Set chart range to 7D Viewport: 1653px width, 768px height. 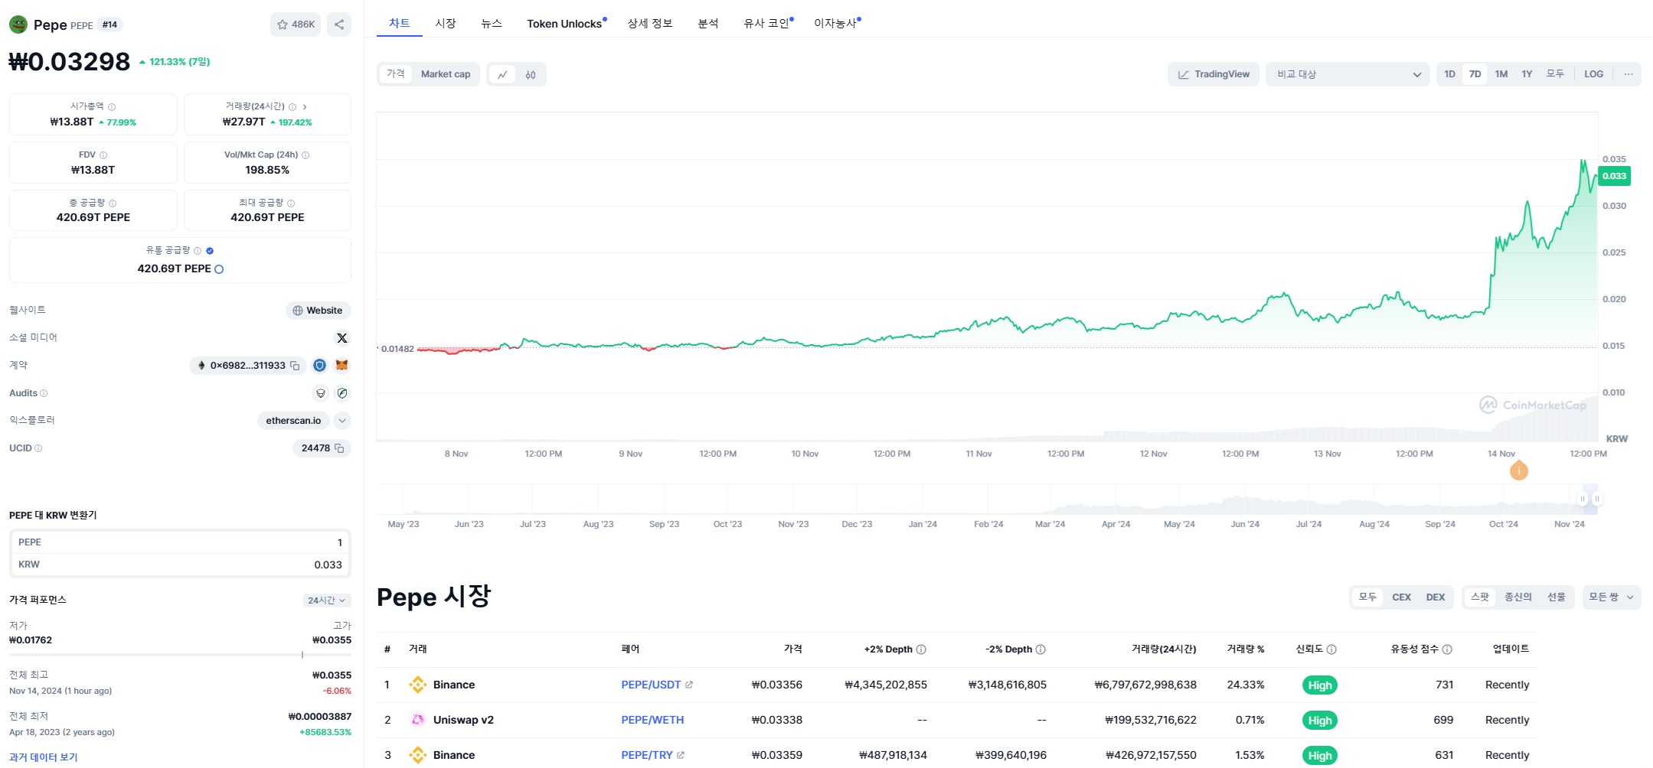[x=1475, y=74]
